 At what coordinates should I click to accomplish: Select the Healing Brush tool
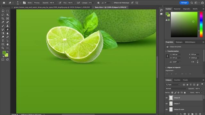[7, 22]
